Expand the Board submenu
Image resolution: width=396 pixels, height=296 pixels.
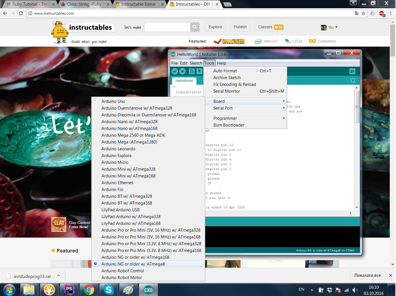[x=245, y=101]
